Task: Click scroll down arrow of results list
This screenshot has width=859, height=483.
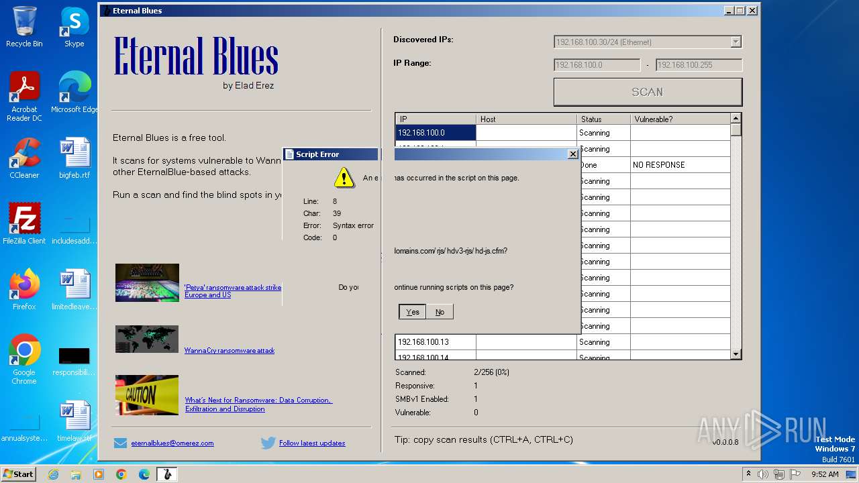Action: (x=736, y=354)
